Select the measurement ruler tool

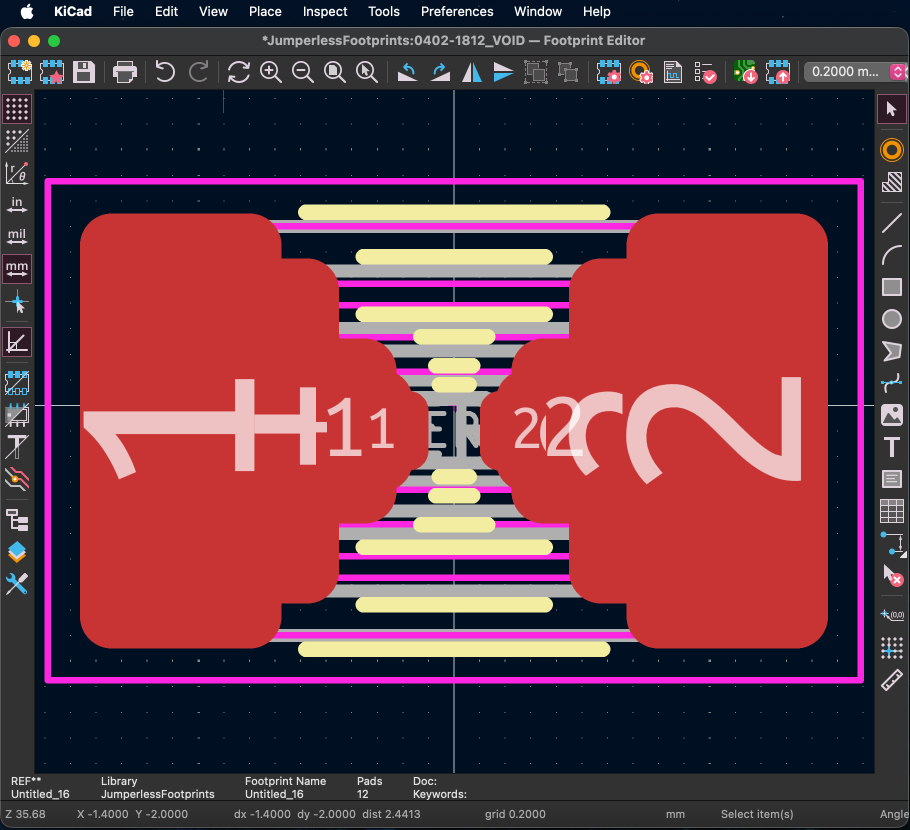(x=893, y=680)
